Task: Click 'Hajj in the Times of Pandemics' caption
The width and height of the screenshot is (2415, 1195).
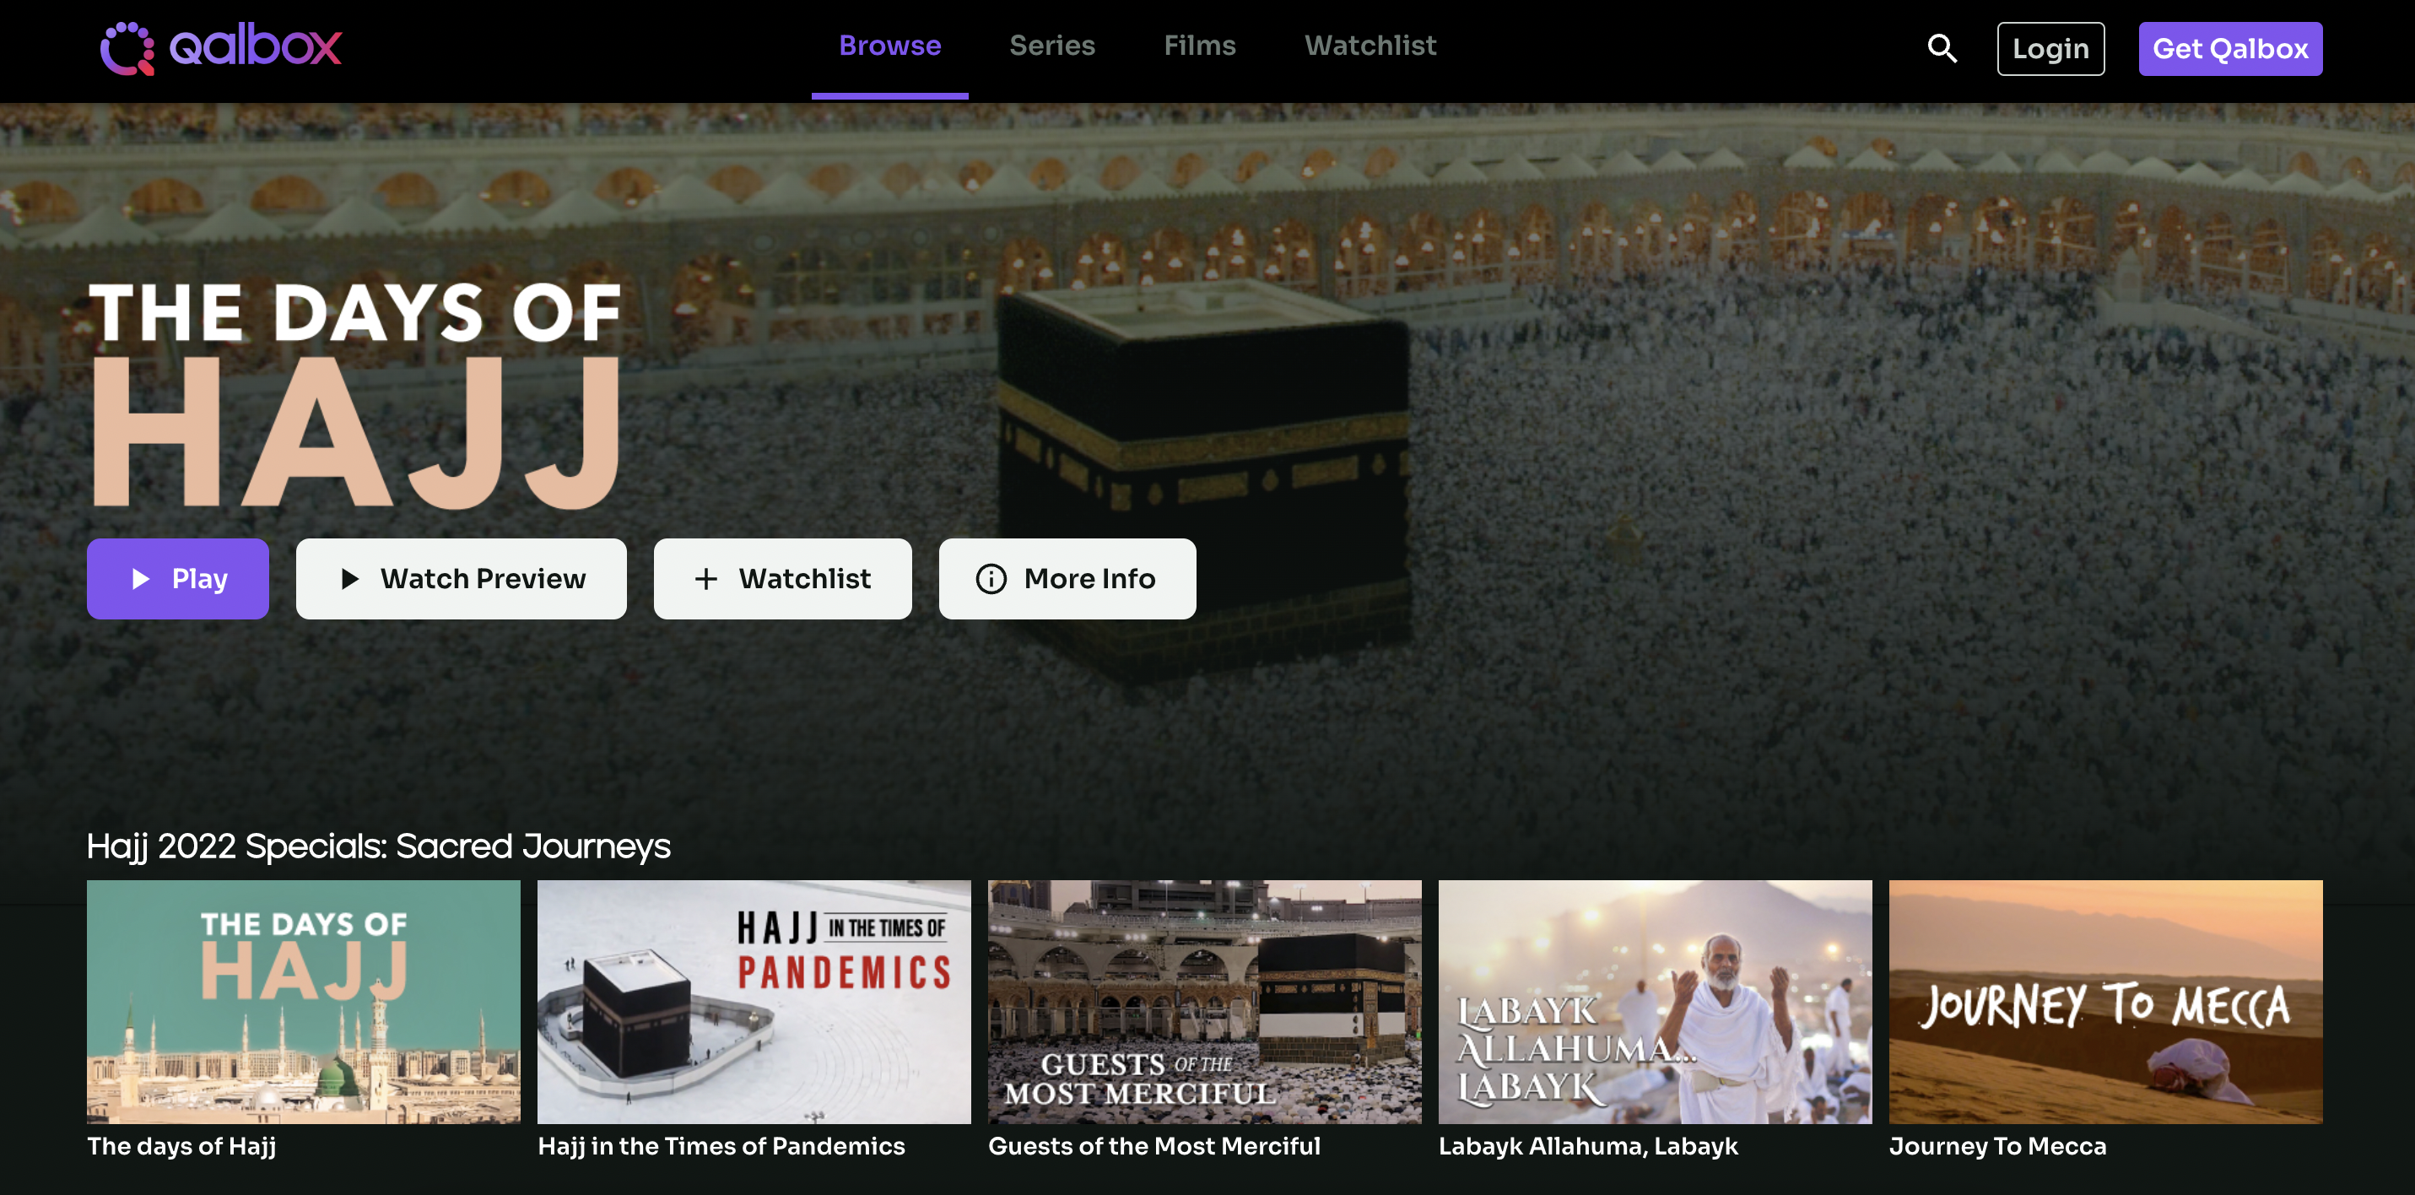Action: [x=721, y=1146]
